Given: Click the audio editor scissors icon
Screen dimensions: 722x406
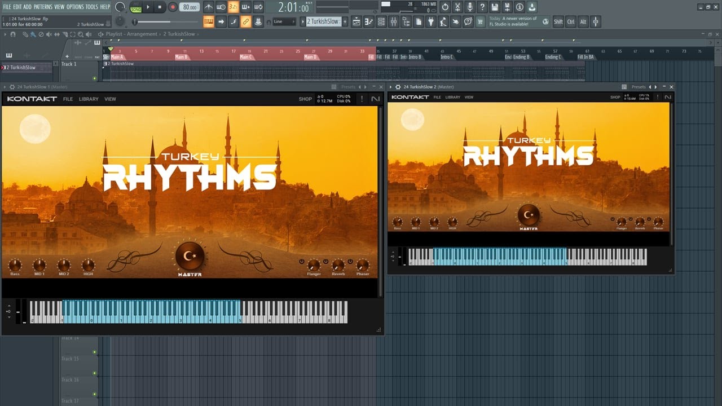Looking at the screenshot, I should coord(457,7).
